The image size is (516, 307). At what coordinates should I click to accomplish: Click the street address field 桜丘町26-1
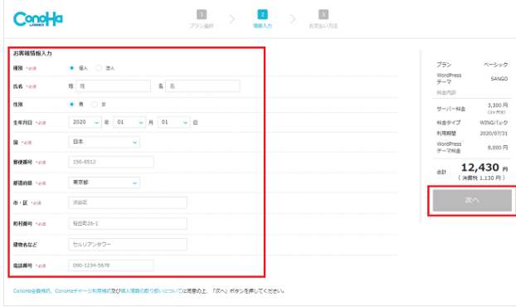(x=128, y=223)
